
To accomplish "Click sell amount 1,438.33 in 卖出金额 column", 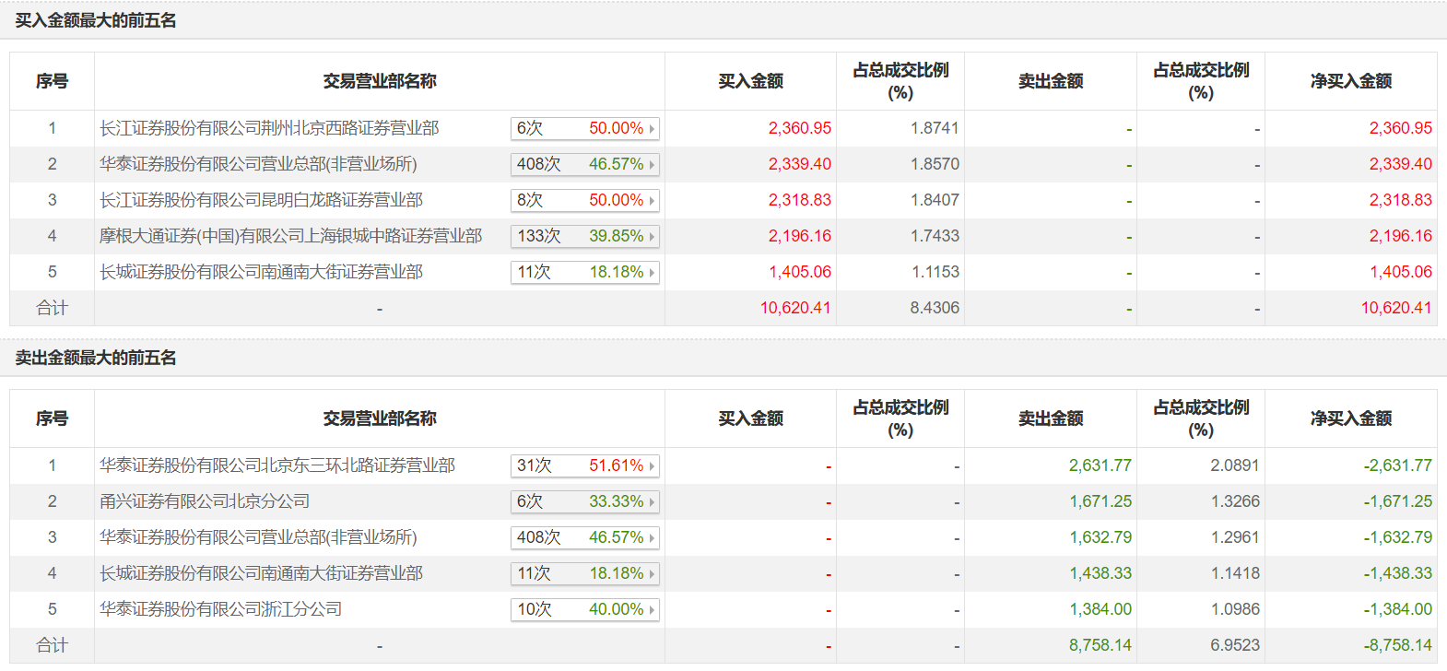I will click(1100, 573).
